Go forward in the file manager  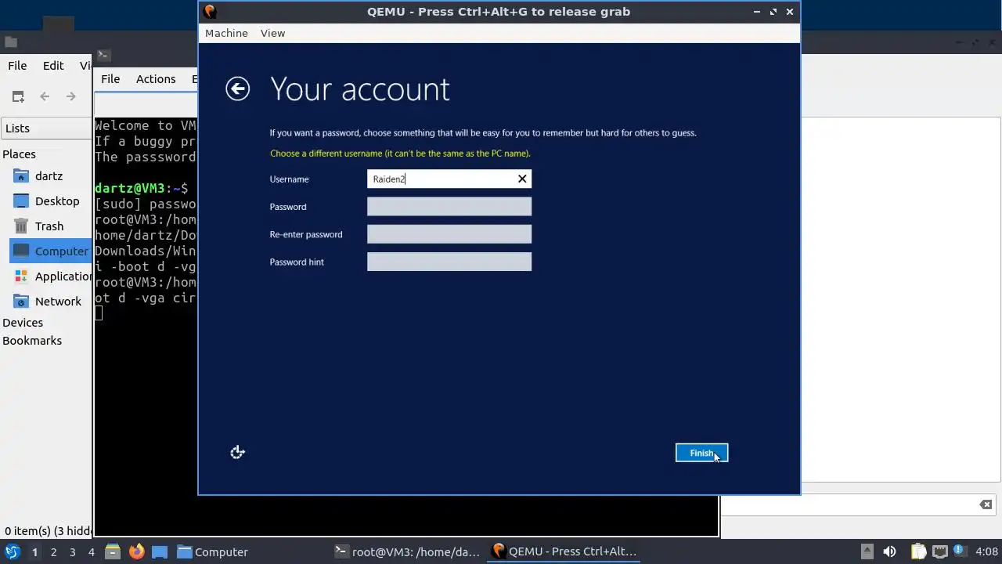[71, 96]
